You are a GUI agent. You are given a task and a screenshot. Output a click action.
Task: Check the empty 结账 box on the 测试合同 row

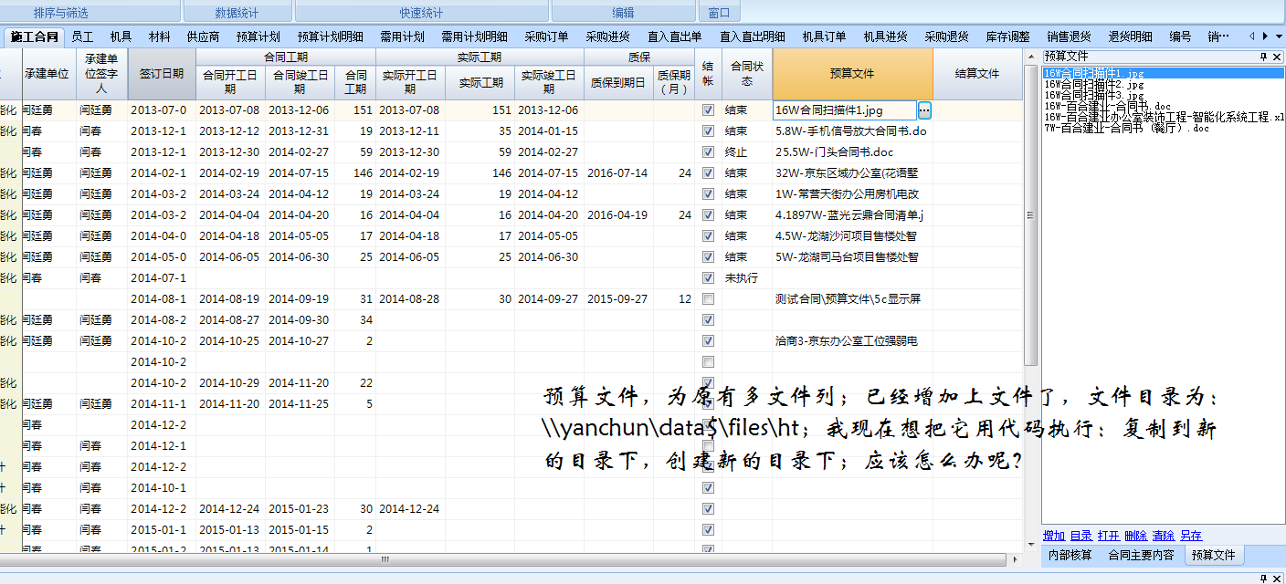(708, 298)
